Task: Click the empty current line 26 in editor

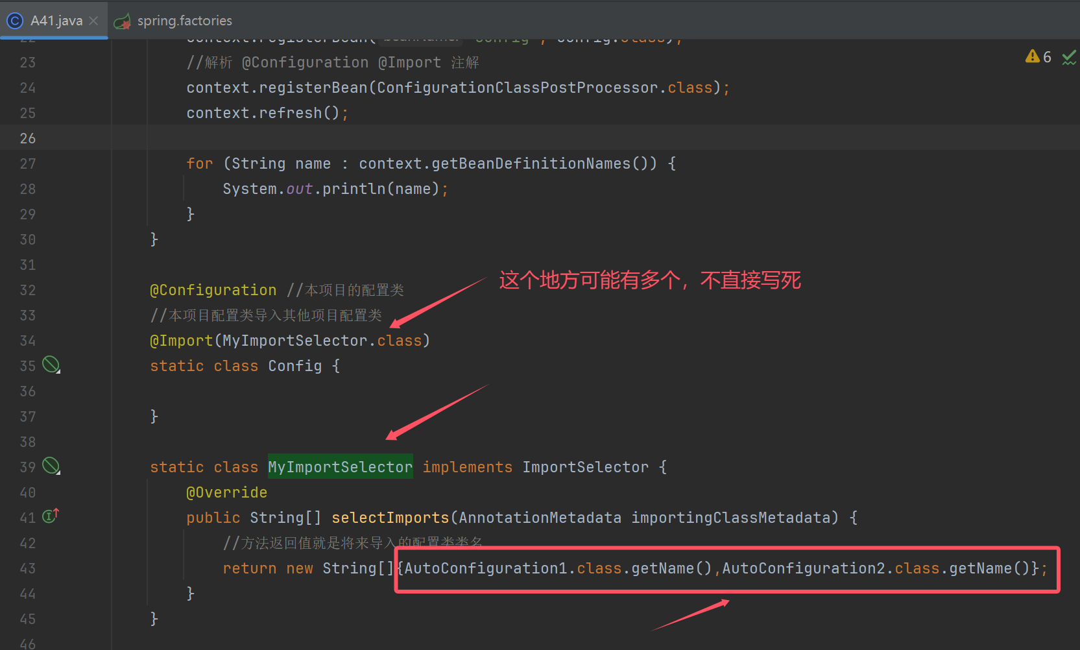Action: pos(595,138)
